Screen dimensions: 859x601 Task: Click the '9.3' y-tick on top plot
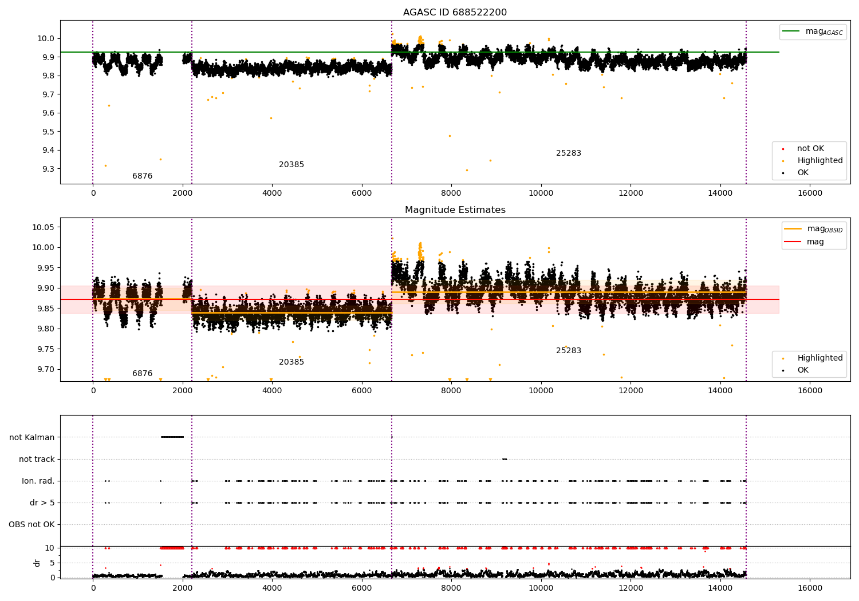[x=49, y=169]
